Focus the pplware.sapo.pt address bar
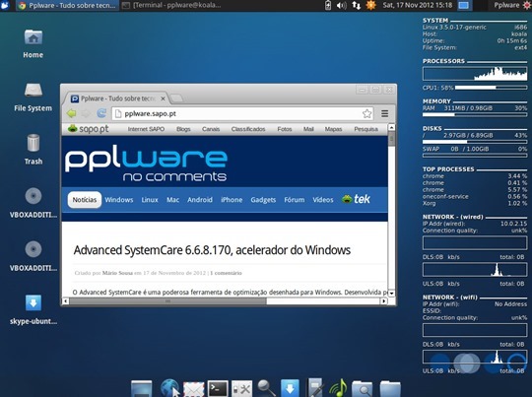The width and height of the screenshot is (532, 397). tap(242, 113)
